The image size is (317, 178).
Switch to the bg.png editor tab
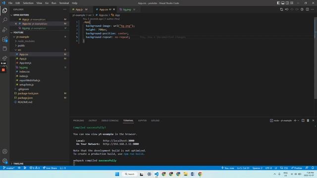[x=127, y=9]
